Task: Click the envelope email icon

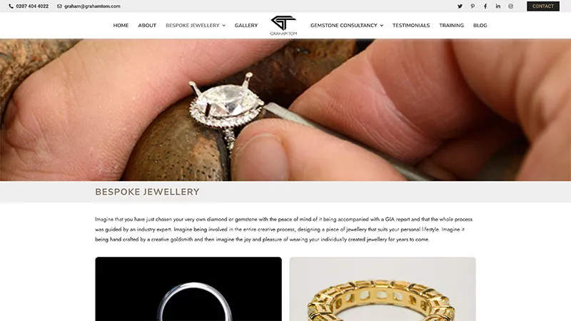Action: point(59,6)
